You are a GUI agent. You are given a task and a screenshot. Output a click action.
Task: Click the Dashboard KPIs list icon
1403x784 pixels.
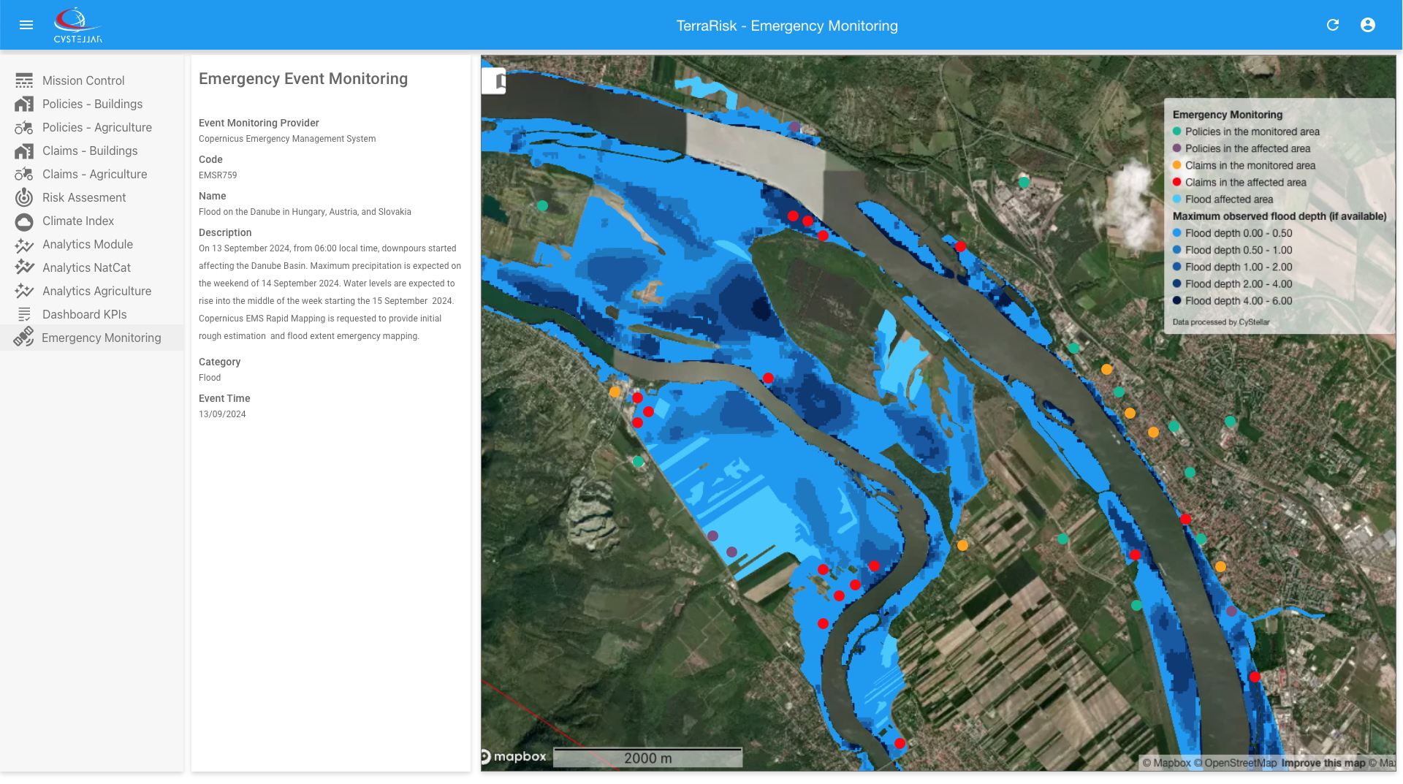(x=24, y=314)
